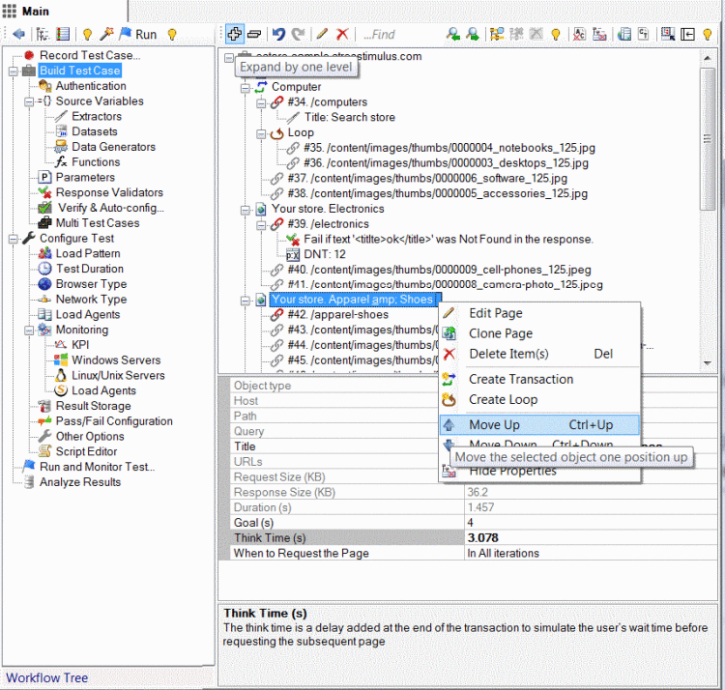The width and height of the screenshot is (725, 690).
Task: Collapse the Source Variables node
Action: 29,101
